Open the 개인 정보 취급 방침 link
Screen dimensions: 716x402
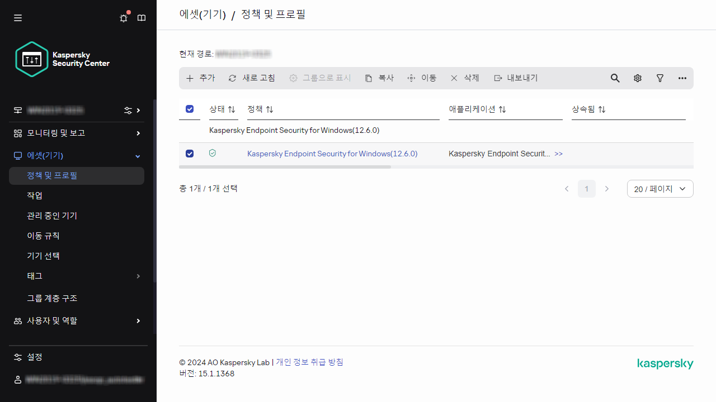point(308,362)
